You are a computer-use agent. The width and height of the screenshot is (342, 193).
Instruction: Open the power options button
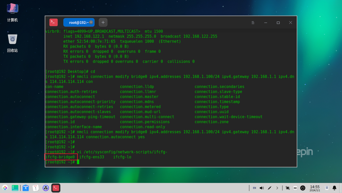[x=303, y=188]
